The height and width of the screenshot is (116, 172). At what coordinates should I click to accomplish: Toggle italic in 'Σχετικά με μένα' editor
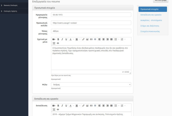coord(62,39)
